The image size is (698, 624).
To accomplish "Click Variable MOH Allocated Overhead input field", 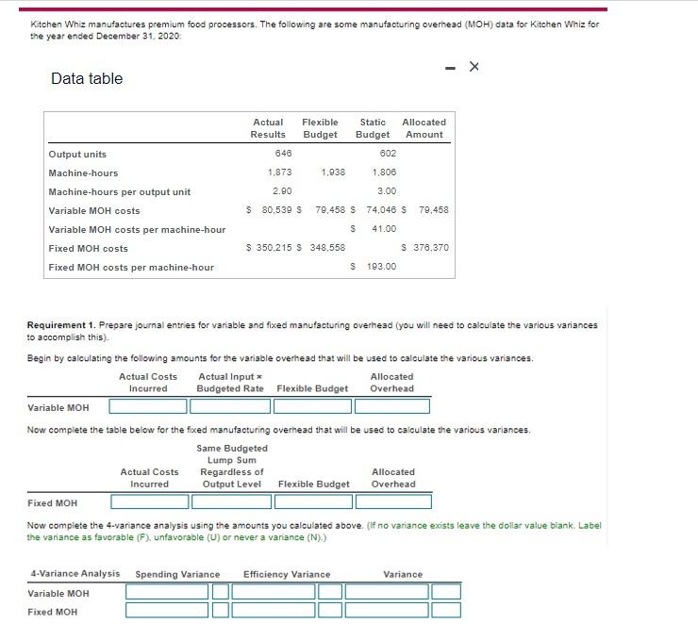I will click(x=392, y=406).
